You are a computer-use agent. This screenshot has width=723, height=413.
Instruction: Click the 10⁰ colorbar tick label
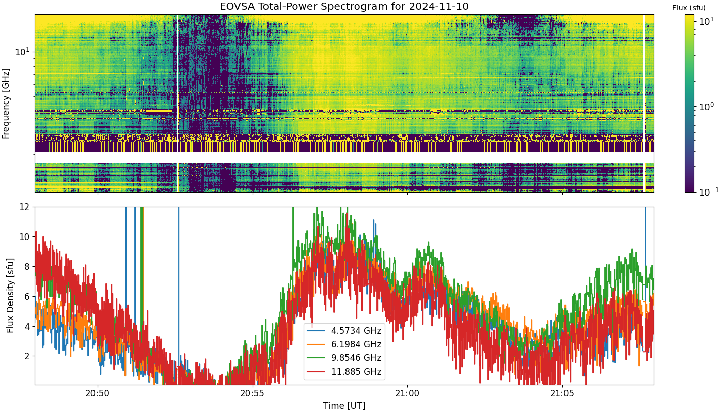click(x=706, y=106)
